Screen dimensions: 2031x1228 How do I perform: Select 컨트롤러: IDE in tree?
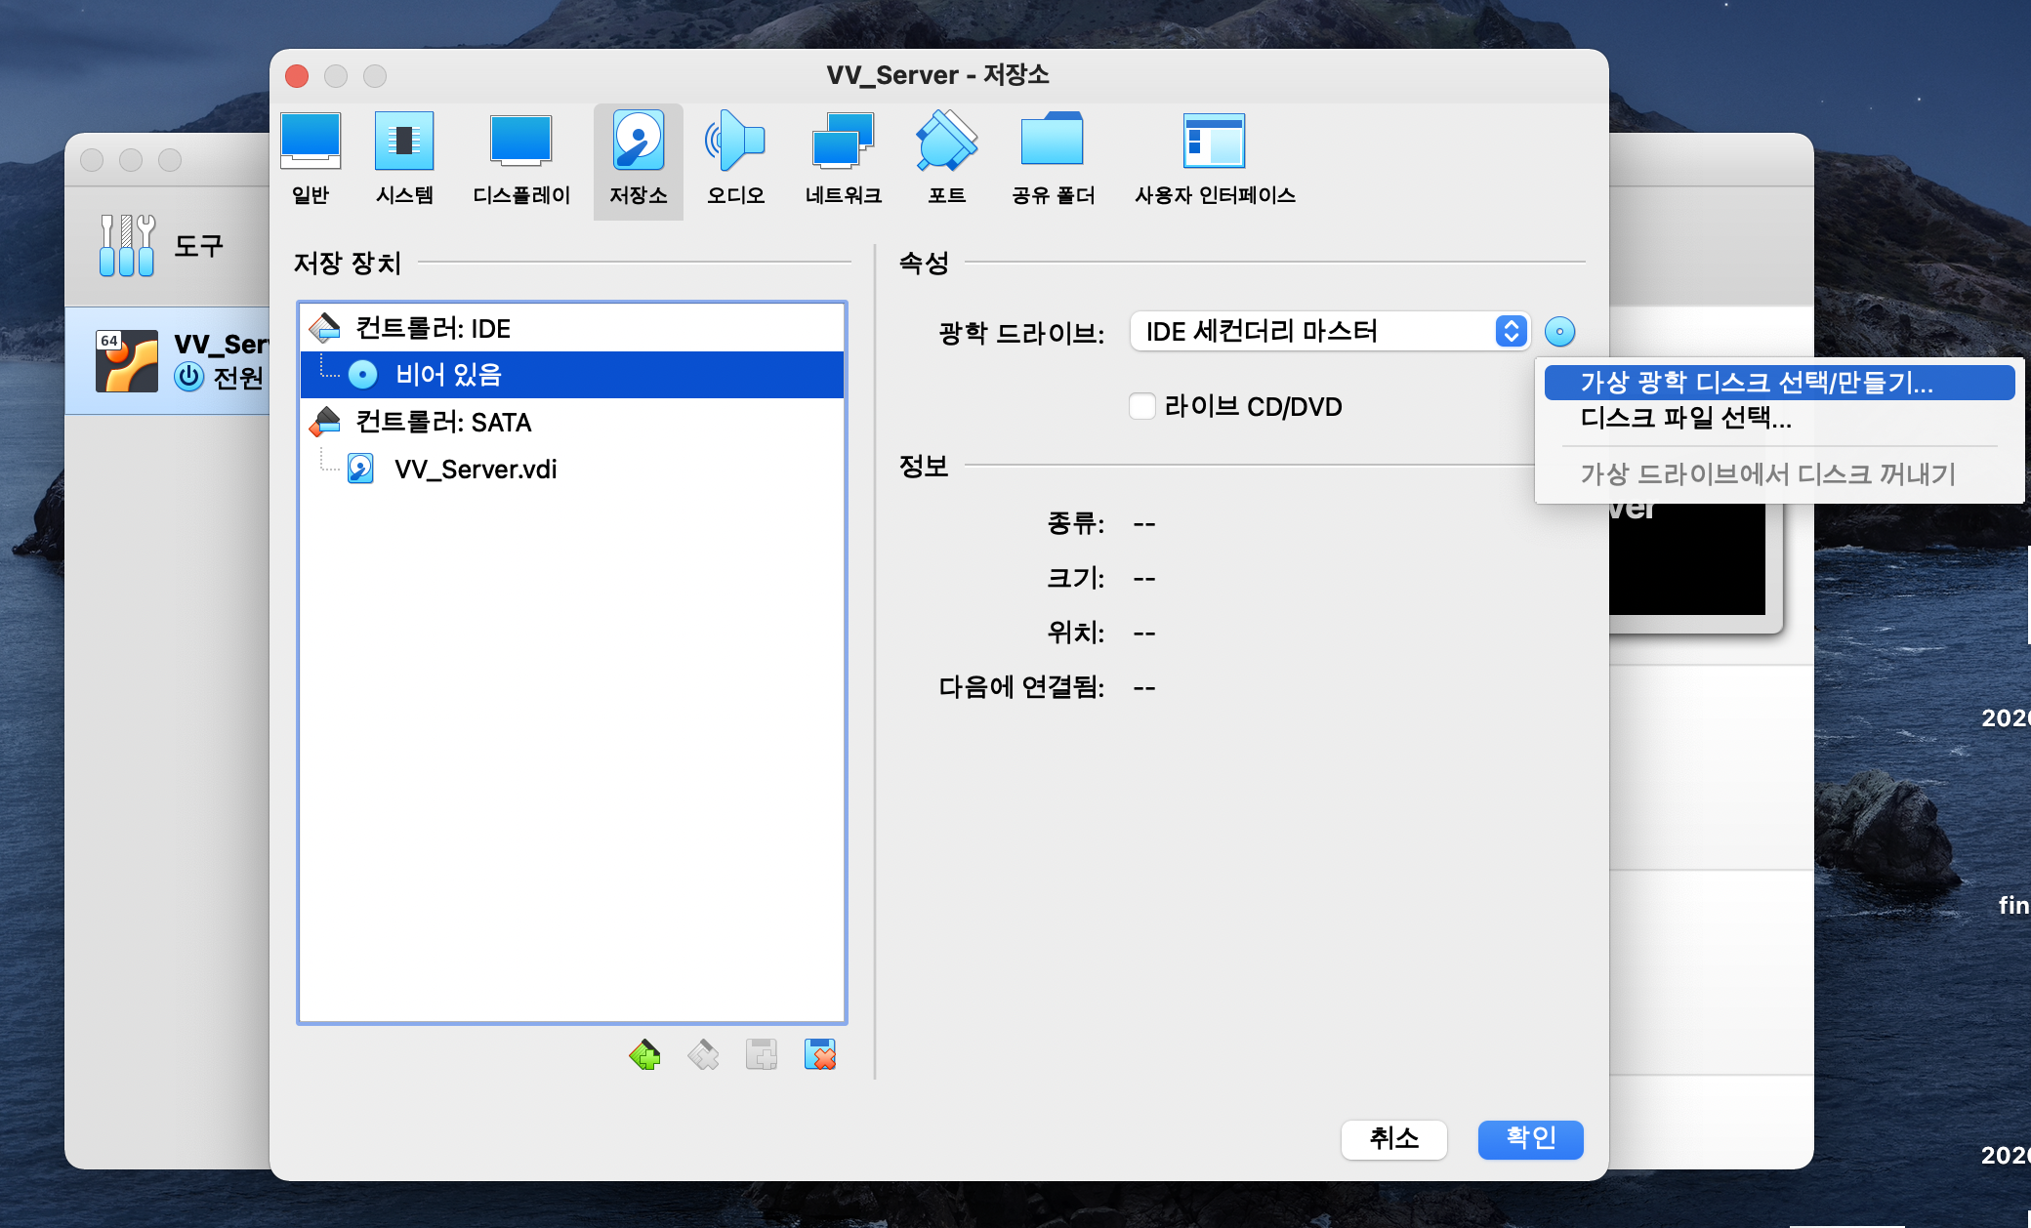[433, 328]
